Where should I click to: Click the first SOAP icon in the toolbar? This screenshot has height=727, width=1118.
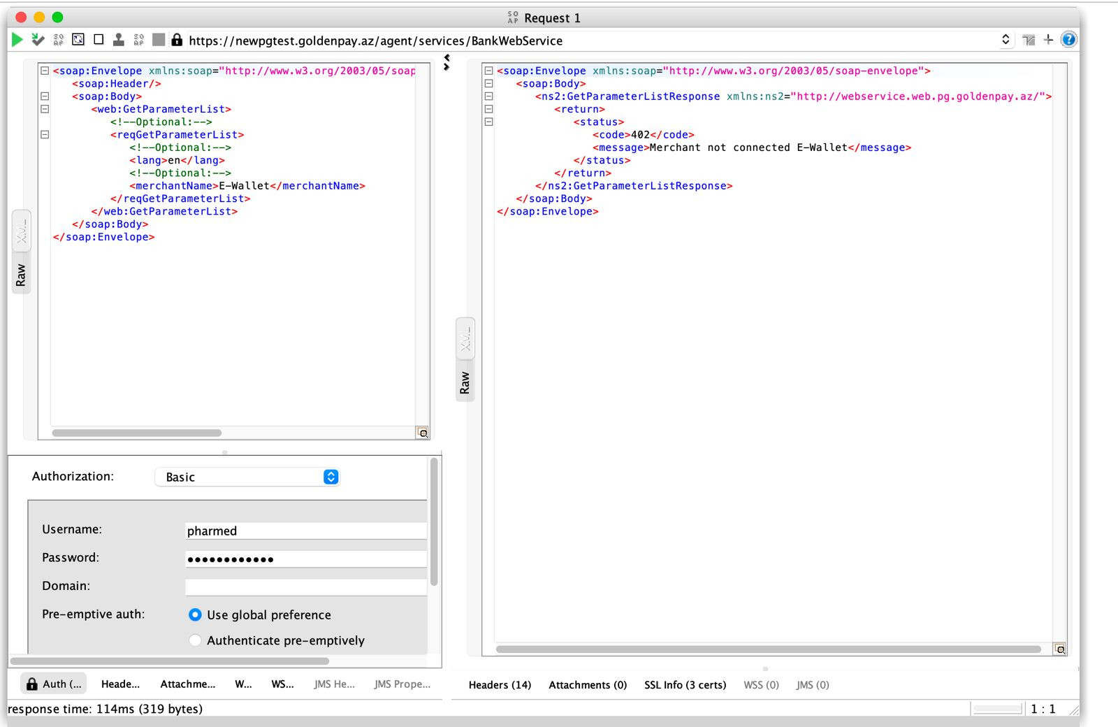(59, 40)
